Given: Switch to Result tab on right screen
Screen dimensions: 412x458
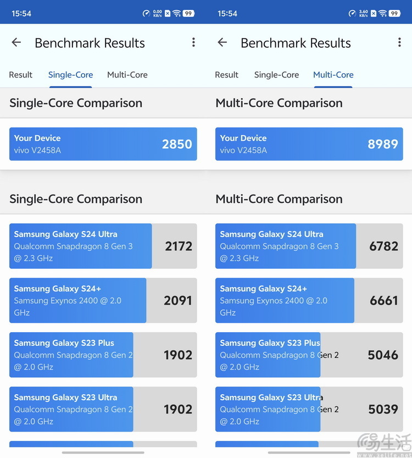Looking at the screenshot, I should click(x=227, y=75).
